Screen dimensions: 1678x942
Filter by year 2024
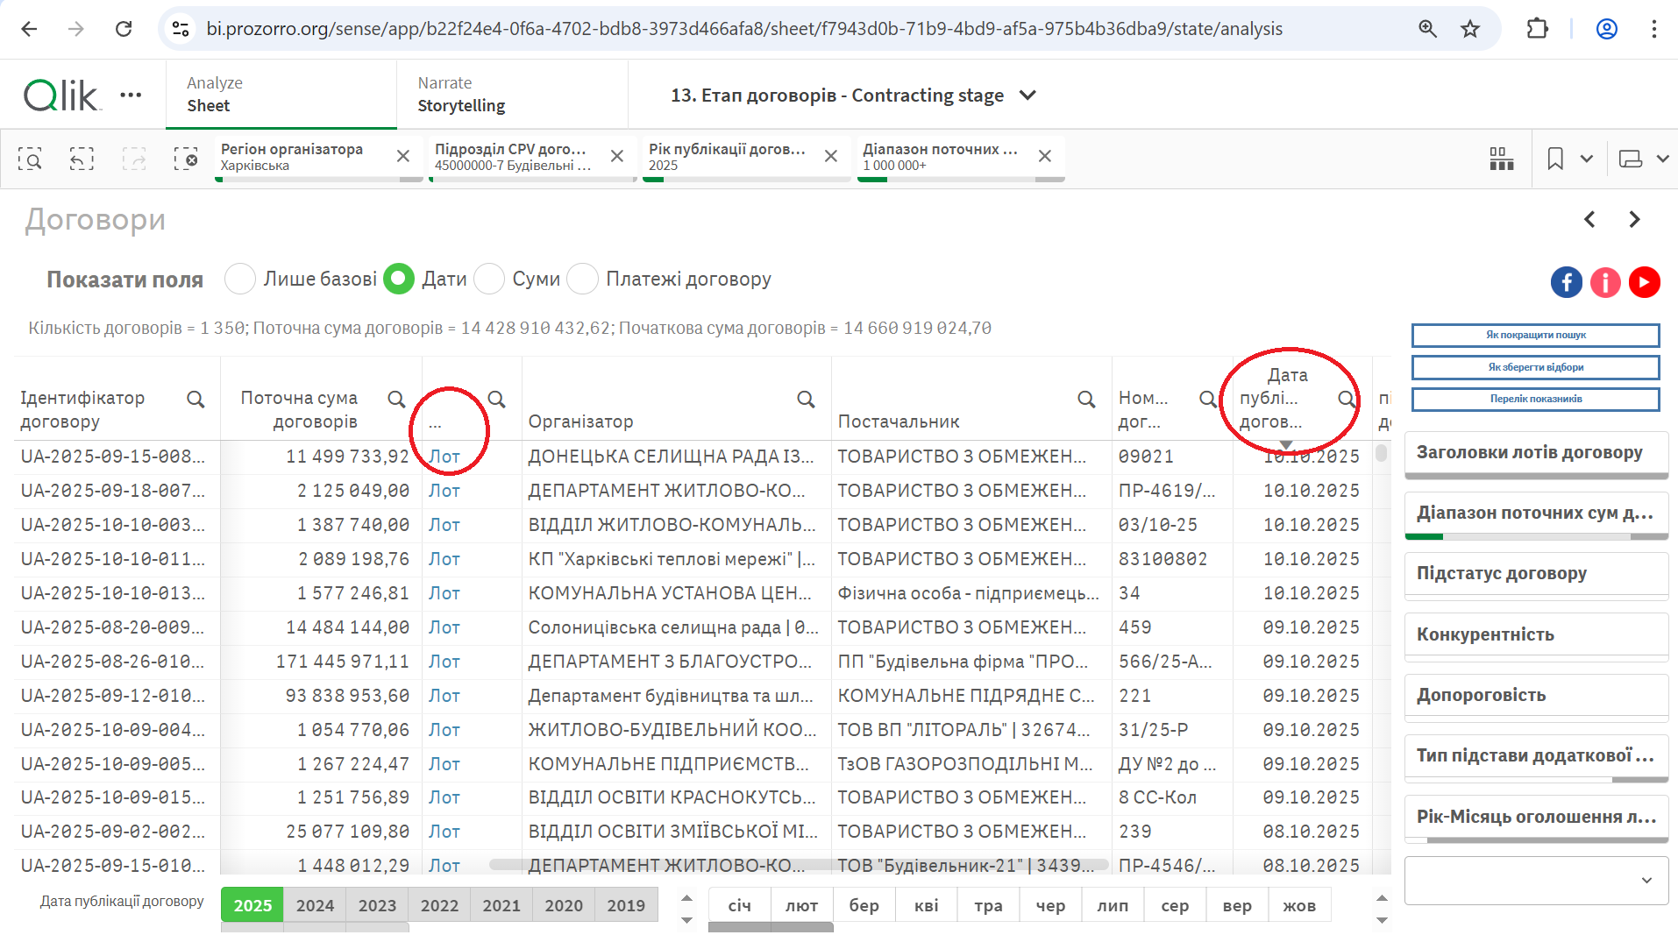pyautogui.click(x=315, y=905)
